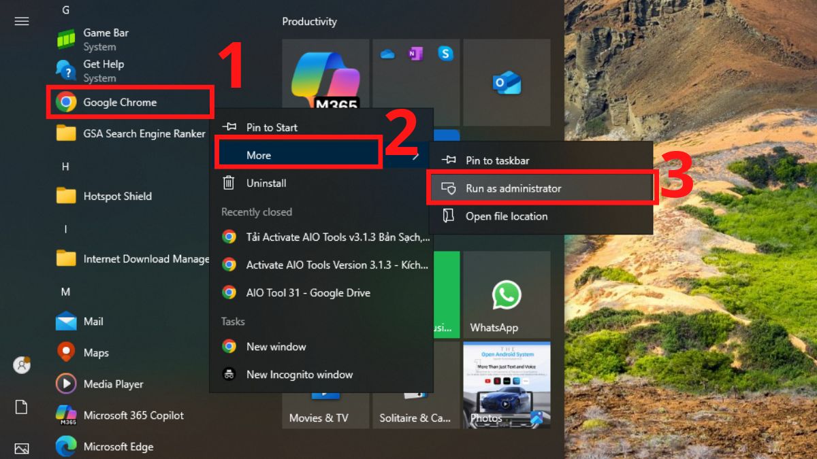Open the Outlook tile
Image resolution: width=817 pixels, height=459 pixels.
coord(507,83)
